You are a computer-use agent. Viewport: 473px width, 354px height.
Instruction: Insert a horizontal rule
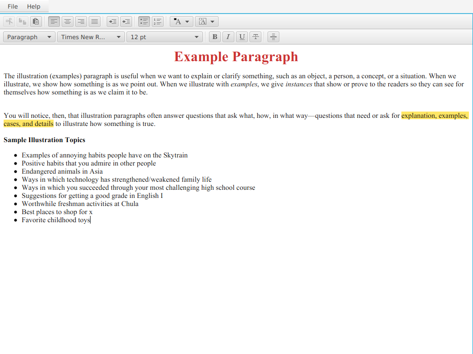(273, 37)
